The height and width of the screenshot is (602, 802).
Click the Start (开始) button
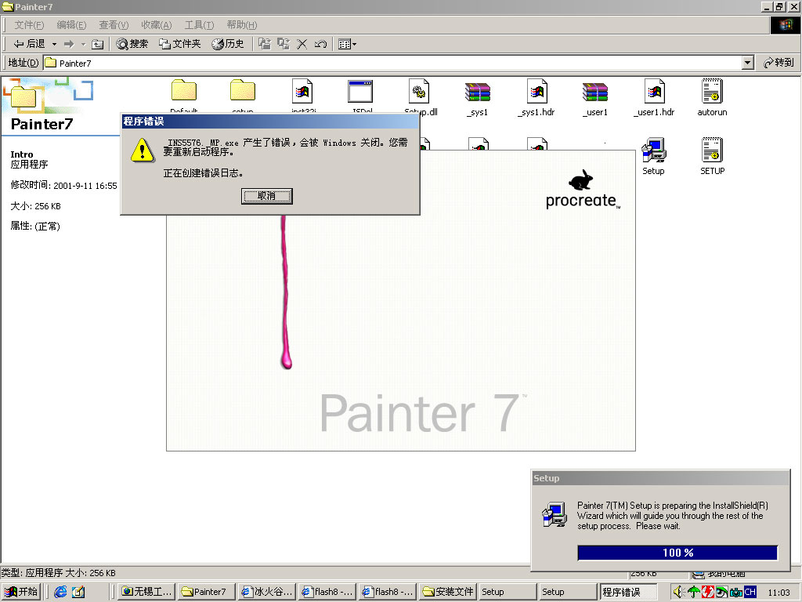tap(21, 592)
